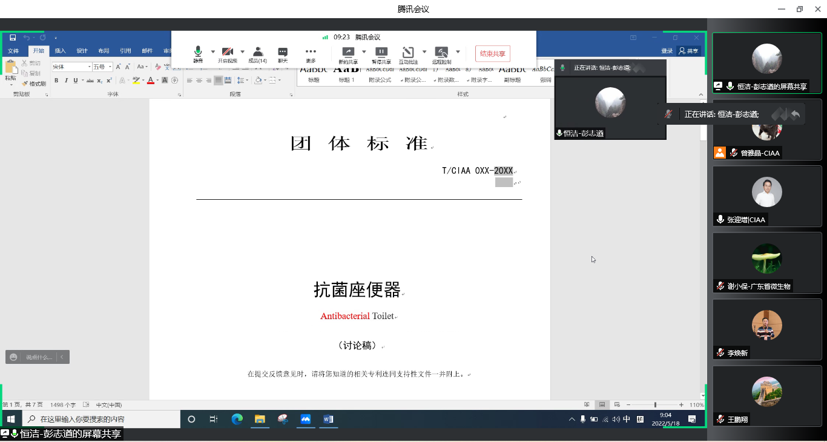Expand remote control options arrow
Image resolution: width=827 pixels, height=442 pixels.
tap(458, 51)
